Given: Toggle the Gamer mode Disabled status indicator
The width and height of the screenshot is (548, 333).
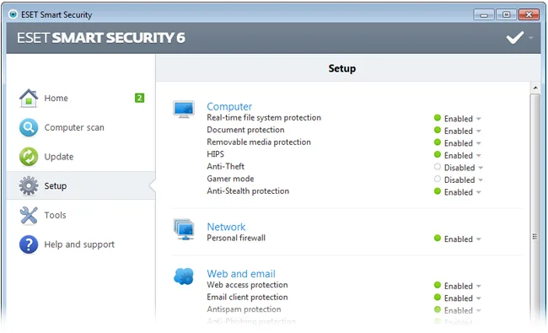Looking at the screenshot, I should click(438, 179).
